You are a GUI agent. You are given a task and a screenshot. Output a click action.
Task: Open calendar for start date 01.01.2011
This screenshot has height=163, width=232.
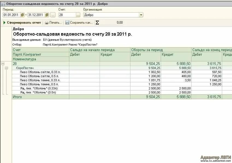(x=22, y=15)
